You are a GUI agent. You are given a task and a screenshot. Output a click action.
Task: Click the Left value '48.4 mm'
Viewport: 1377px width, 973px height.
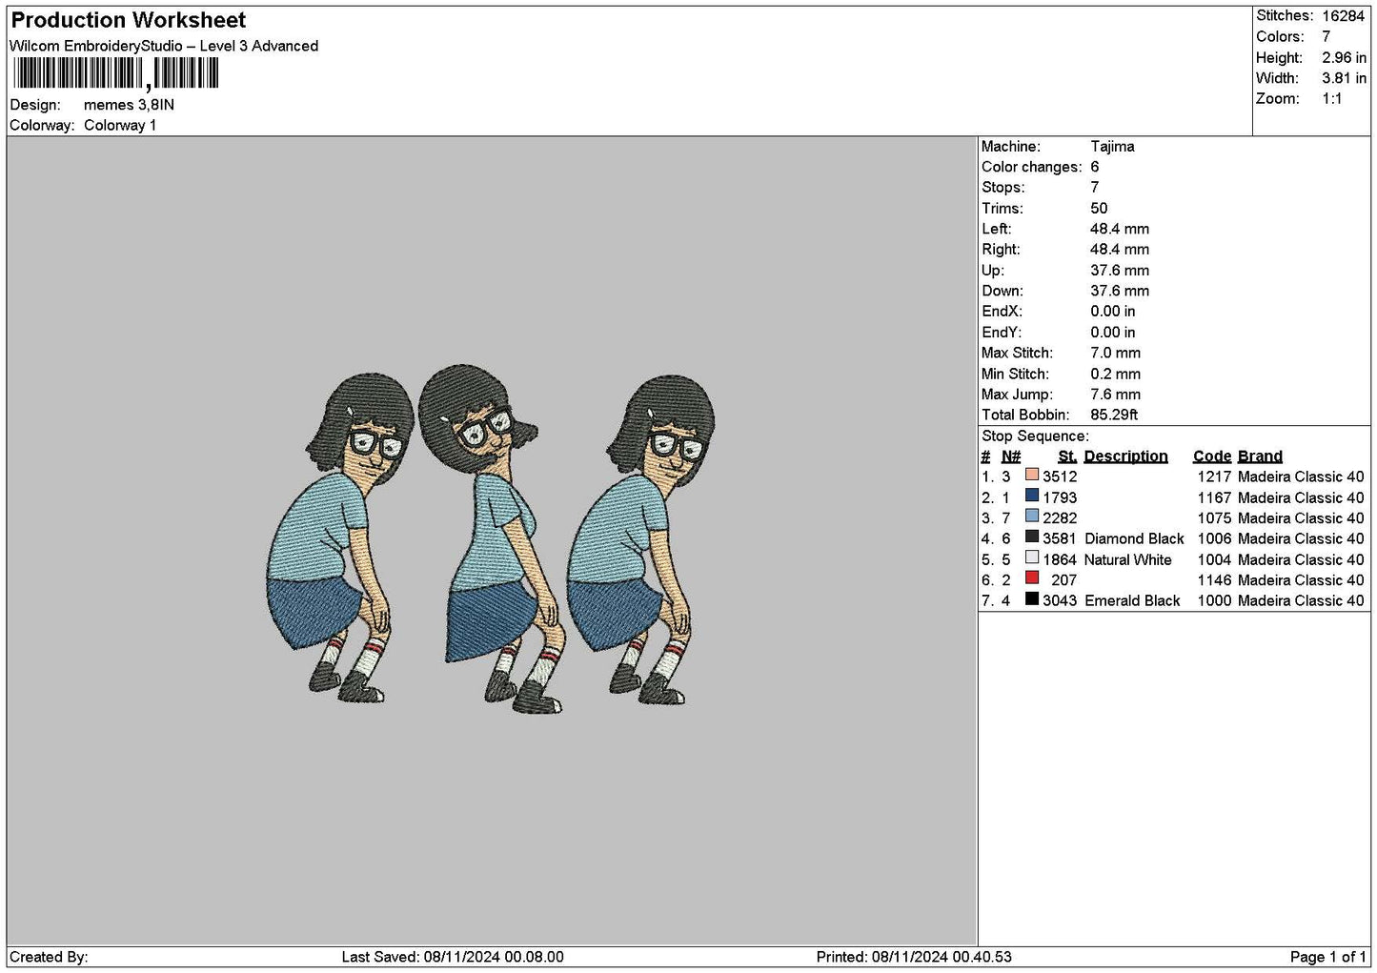click(x=1120, y=229)
